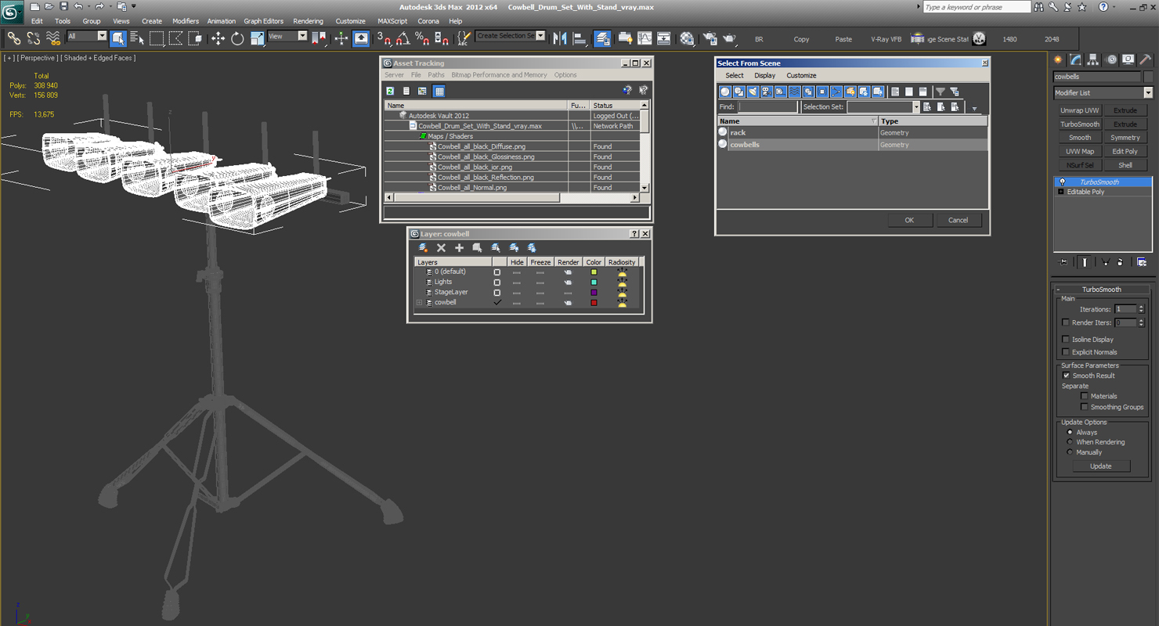
Task: Toggle Angle Snap in main toolbar
Action: pos(403,38)
